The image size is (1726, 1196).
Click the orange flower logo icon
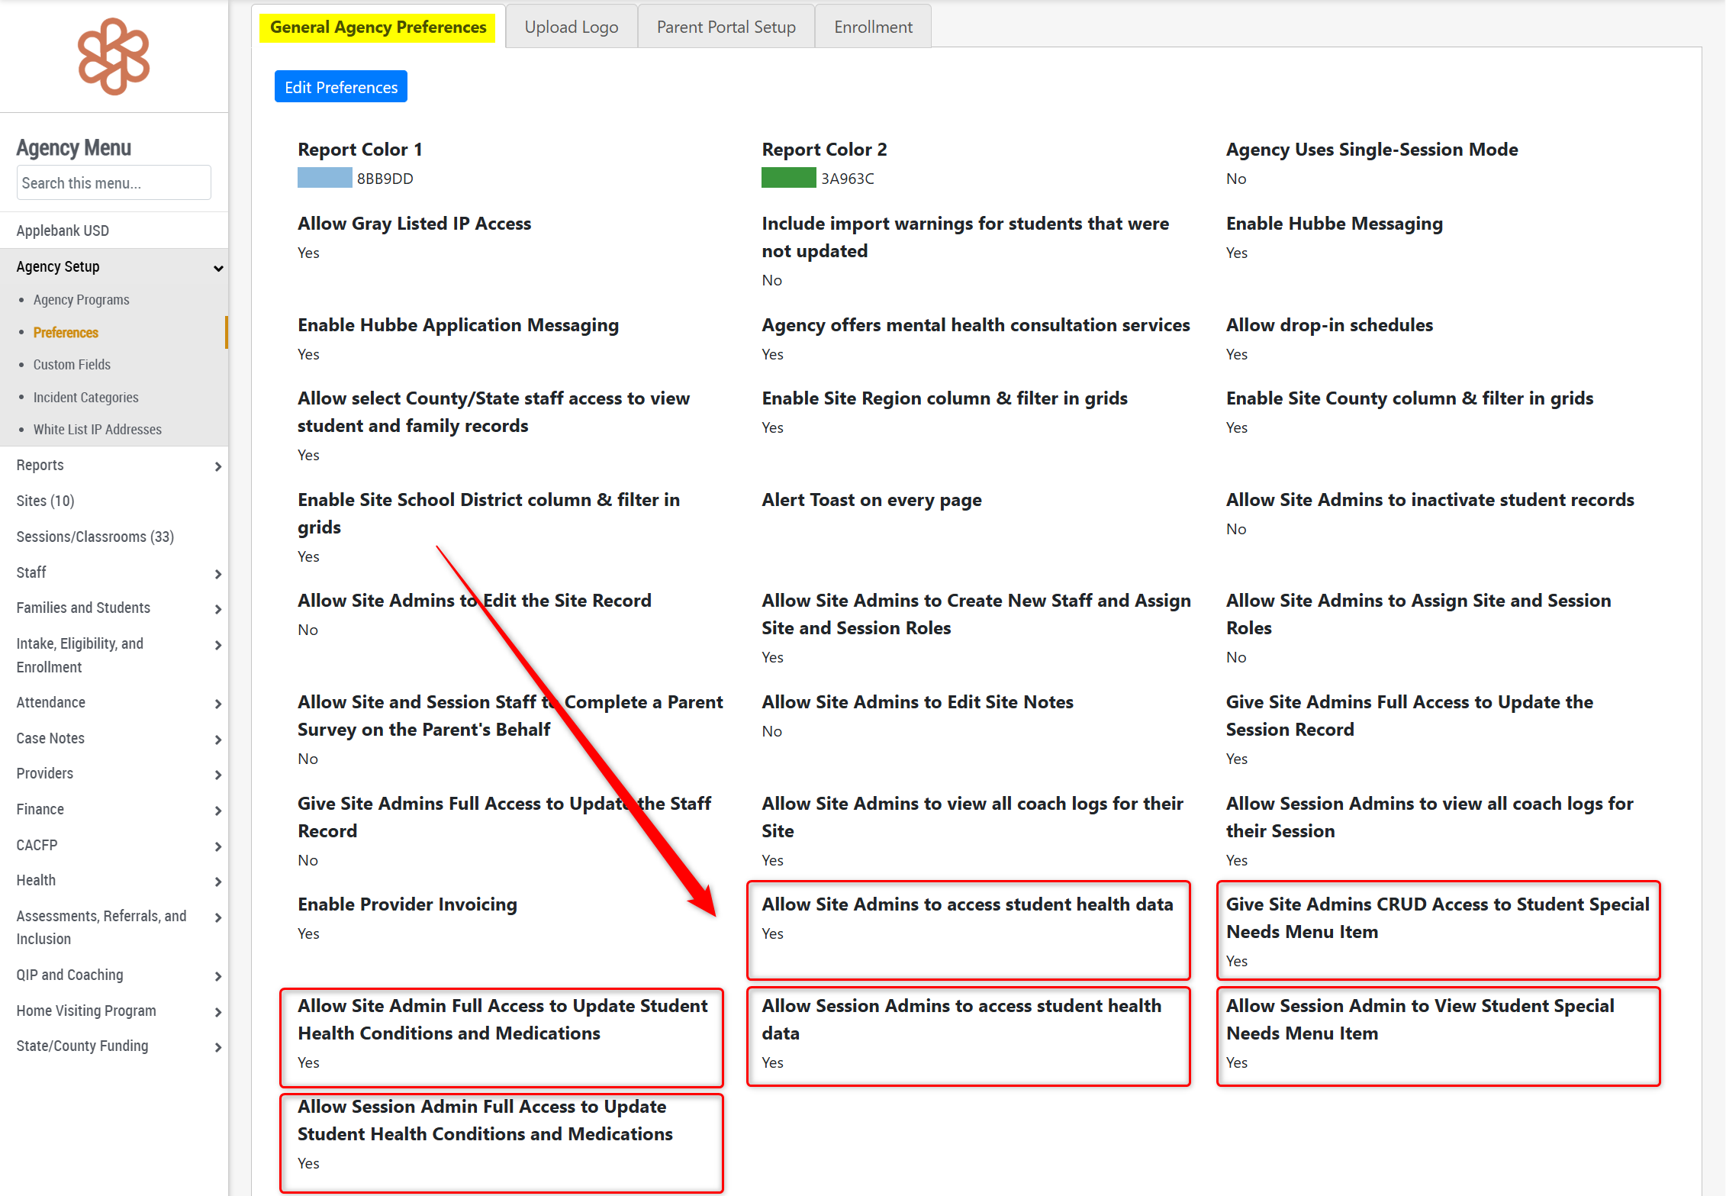click(x=114, y=57)
